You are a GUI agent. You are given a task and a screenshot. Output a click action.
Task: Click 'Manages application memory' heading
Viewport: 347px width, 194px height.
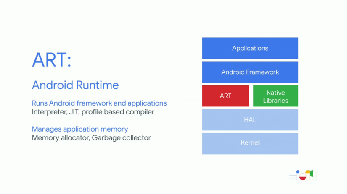(80, 129)
